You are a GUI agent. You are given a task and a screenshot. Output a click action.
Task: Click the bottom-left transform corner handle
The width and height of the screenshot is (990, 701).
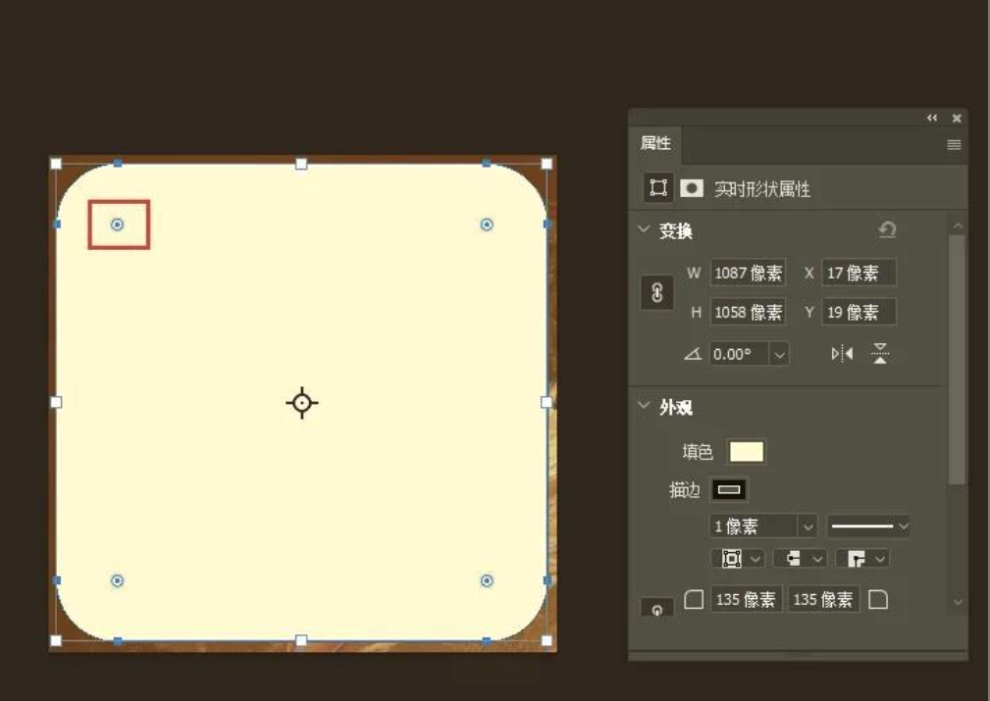click(x=56, y=641)
